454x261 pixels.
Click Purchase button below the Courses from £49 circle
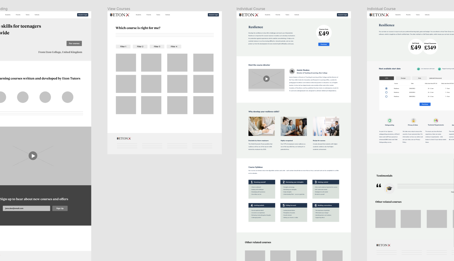[x=324, y=44]
